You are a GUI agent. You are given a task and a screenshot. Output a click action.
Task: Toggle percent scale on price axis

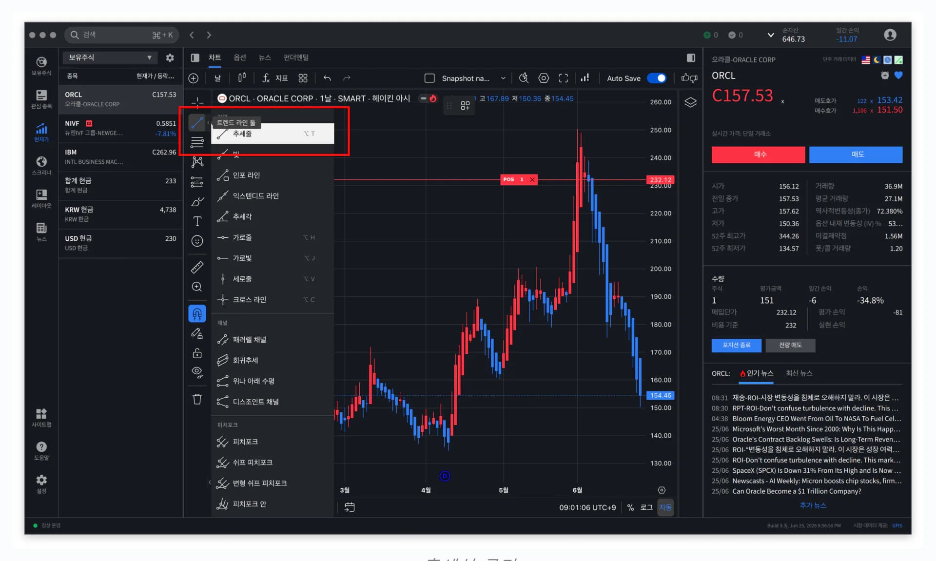pyautogui.click(x=630, y=507)
